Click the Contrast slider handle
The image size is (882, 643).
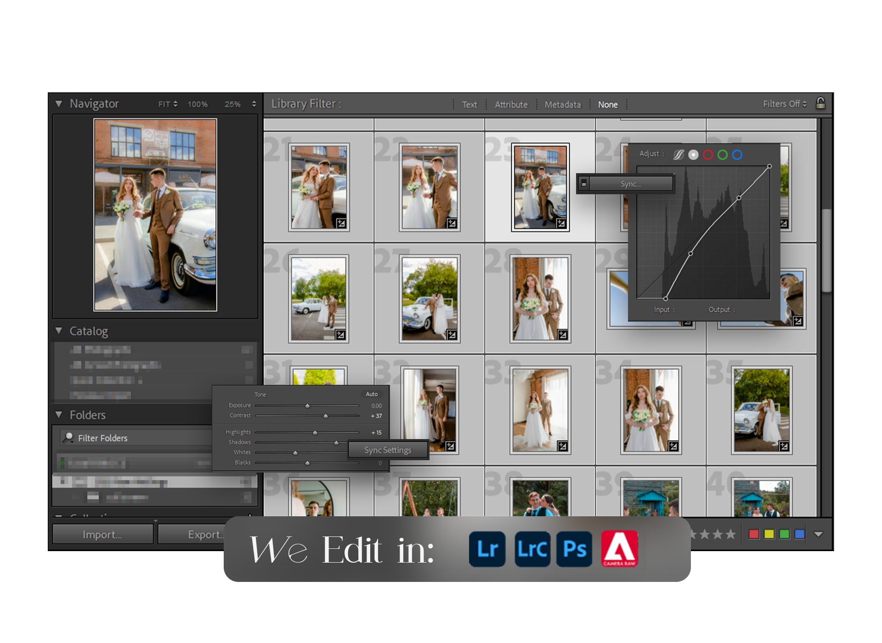coord(326,416)
